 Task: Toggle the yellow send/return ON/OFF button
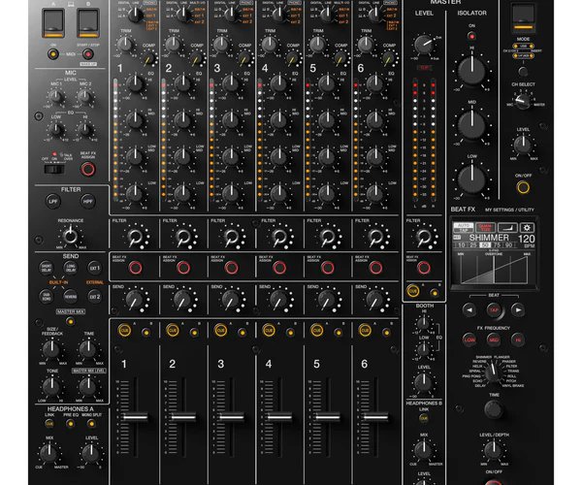tap(524, 187)
